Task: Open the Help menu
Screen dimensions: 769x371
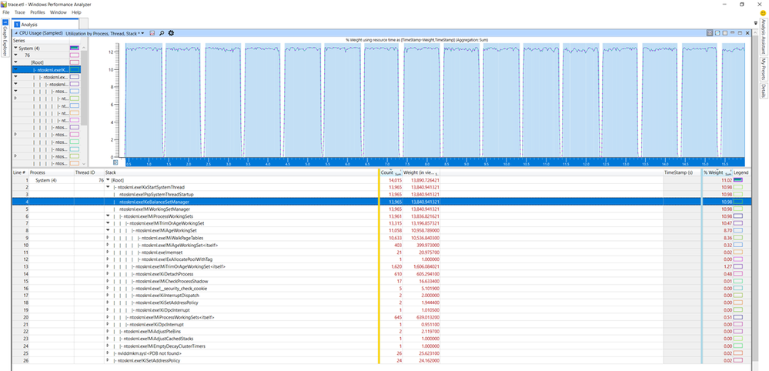Action: 76,12
